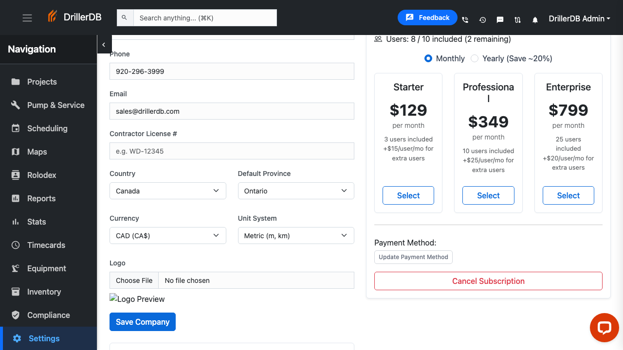Select Monthly billing option
Image resolution: width=623 pixels, height=350 pixels.
[x=428, y=58]
